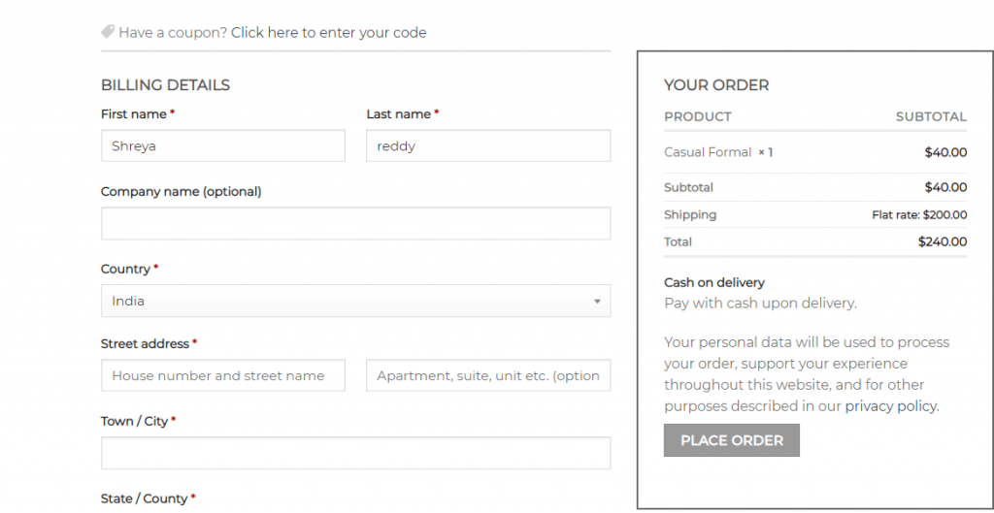
Task: Open the Country dropdown showing India
Action: (355, 301)
